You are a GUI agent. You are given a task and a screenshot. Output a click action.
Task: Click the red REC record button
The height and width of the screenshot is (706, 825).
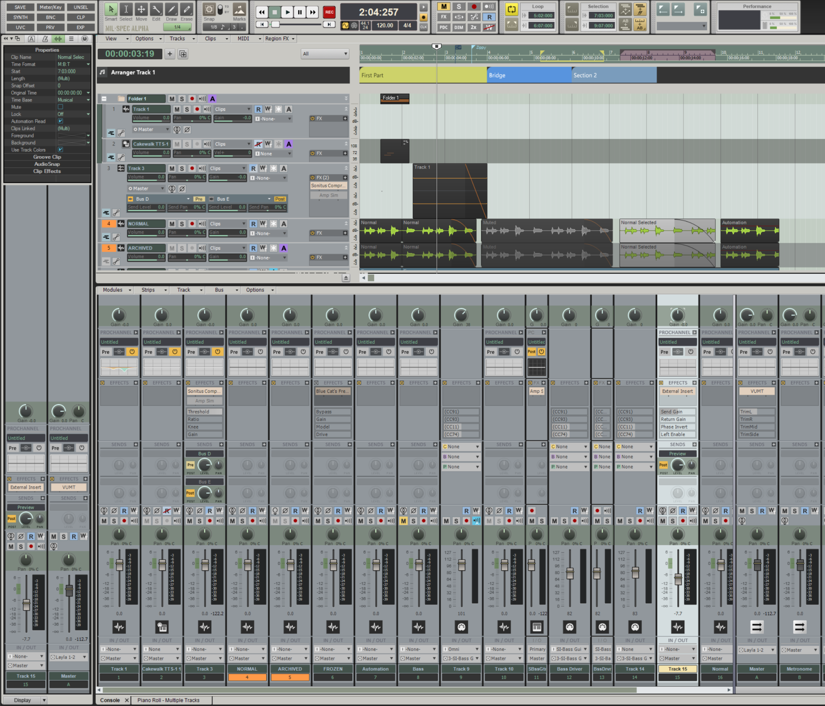pyautogui.click(x=329, y=12)
